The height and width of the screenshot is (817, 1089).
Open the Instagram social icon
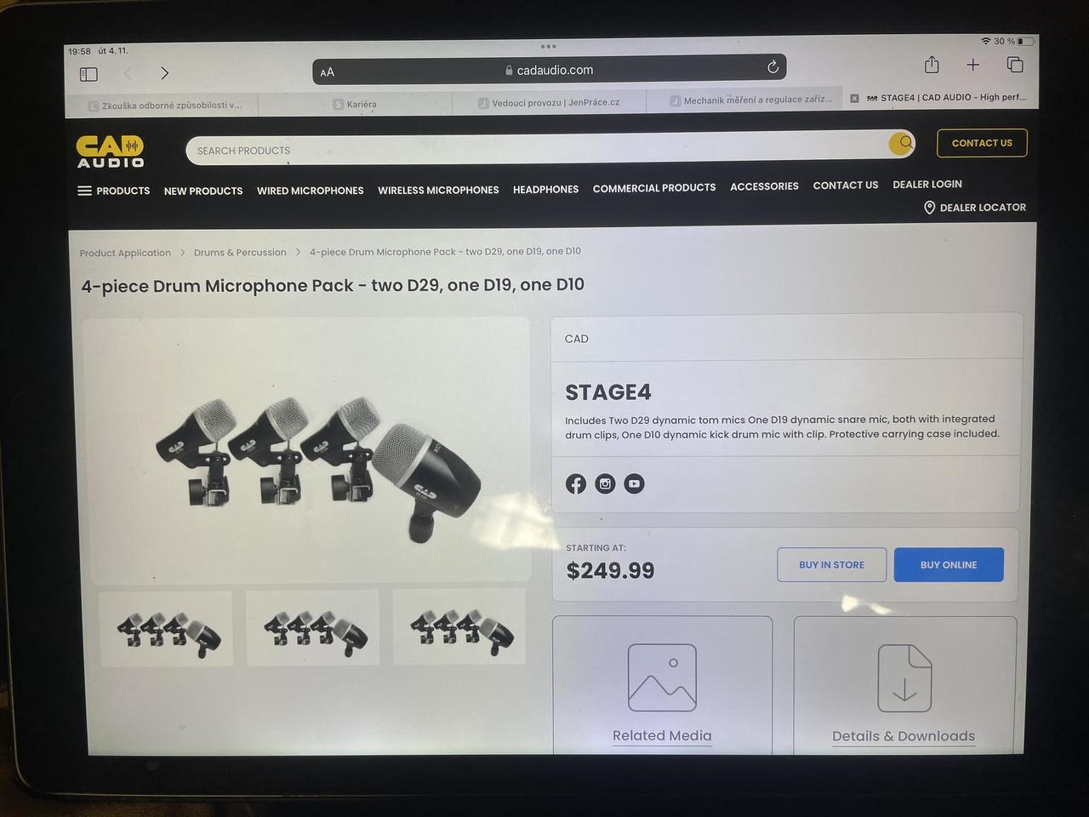[605, 484]
